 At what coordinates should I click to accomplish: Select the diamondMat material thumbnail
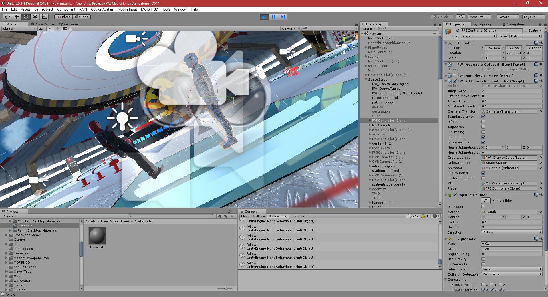click(97, 236)
